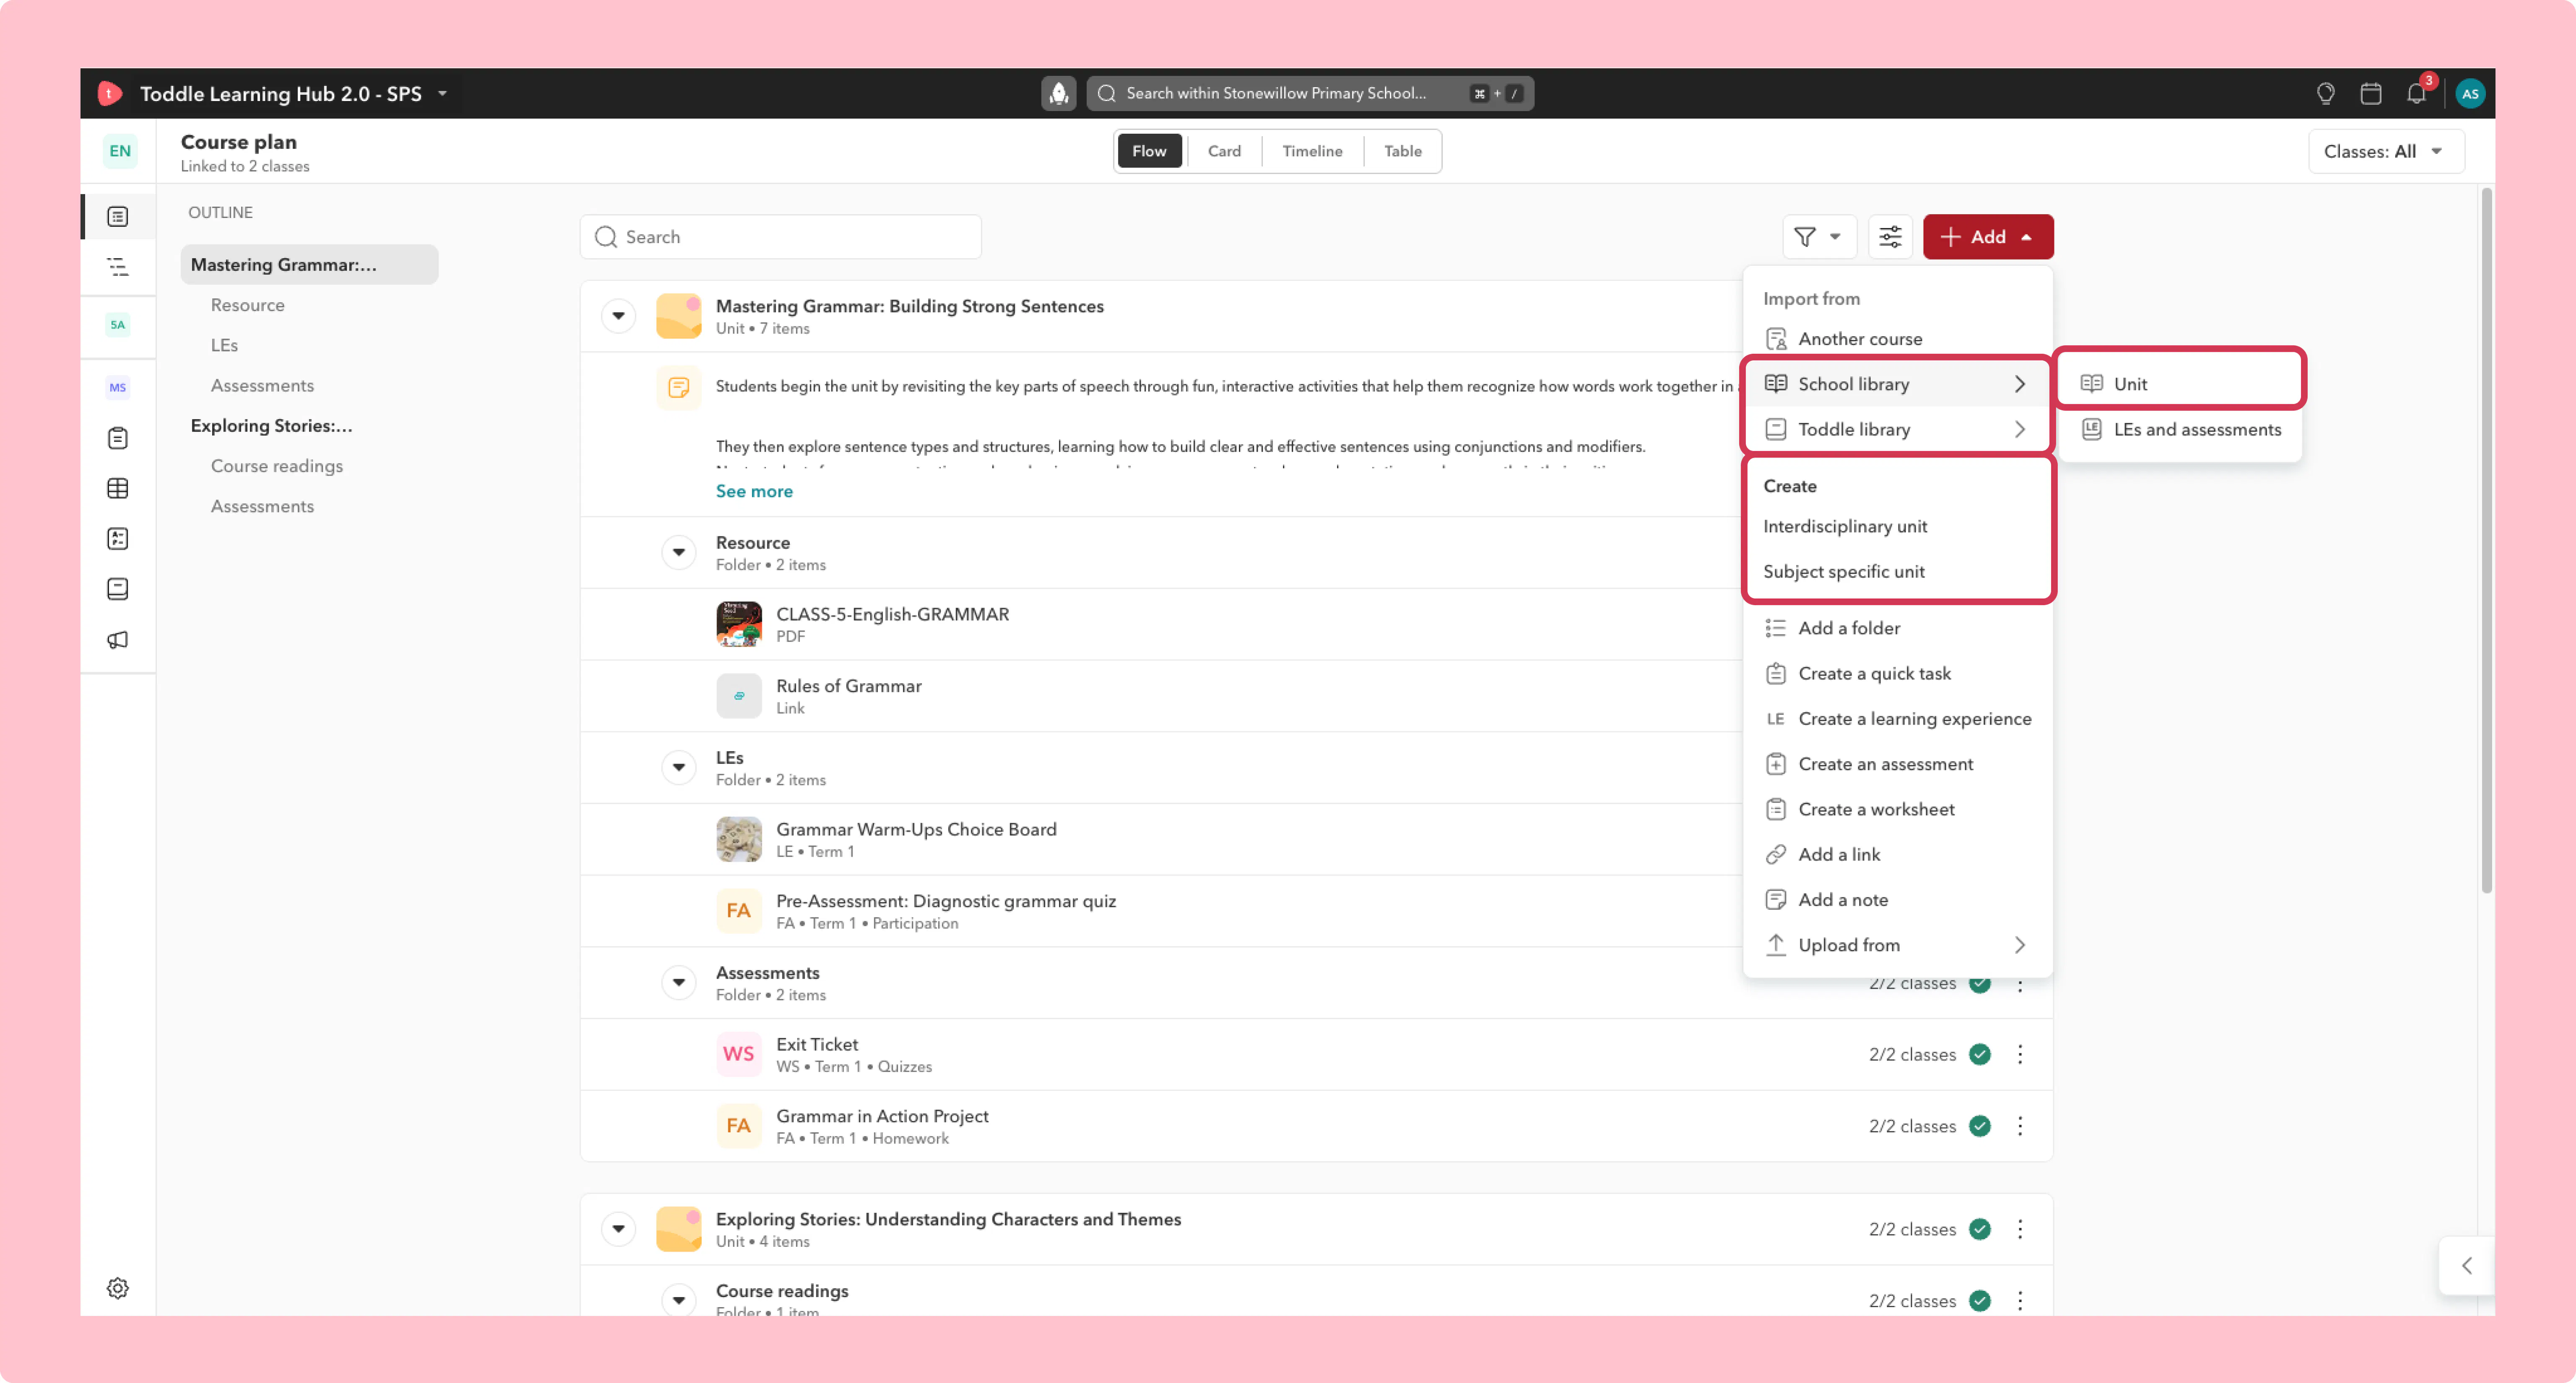The image size is (2576, 1383).
Task: Select Unit in School library submenu
Action: 2180,384
